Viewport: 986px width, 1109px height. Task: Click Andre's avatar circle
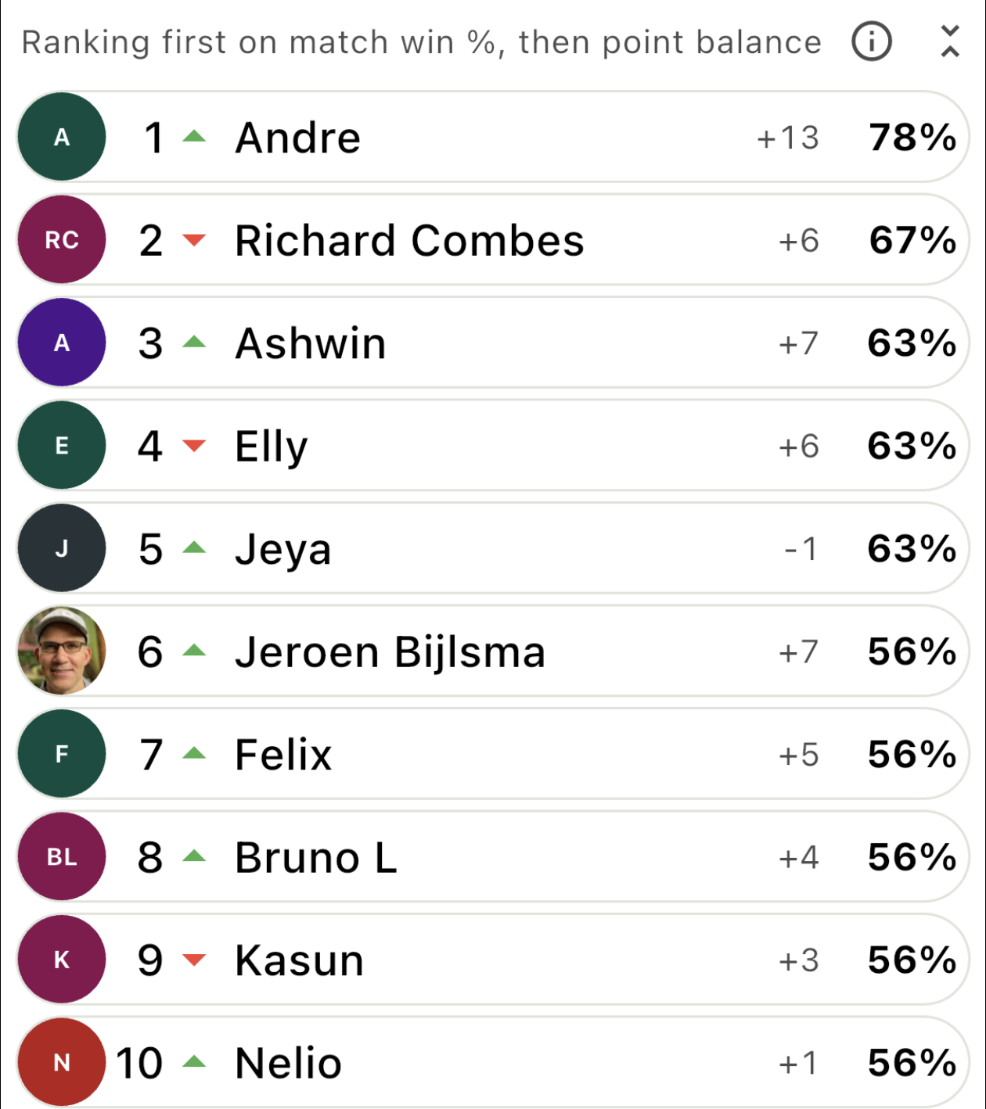pos(61,136)
